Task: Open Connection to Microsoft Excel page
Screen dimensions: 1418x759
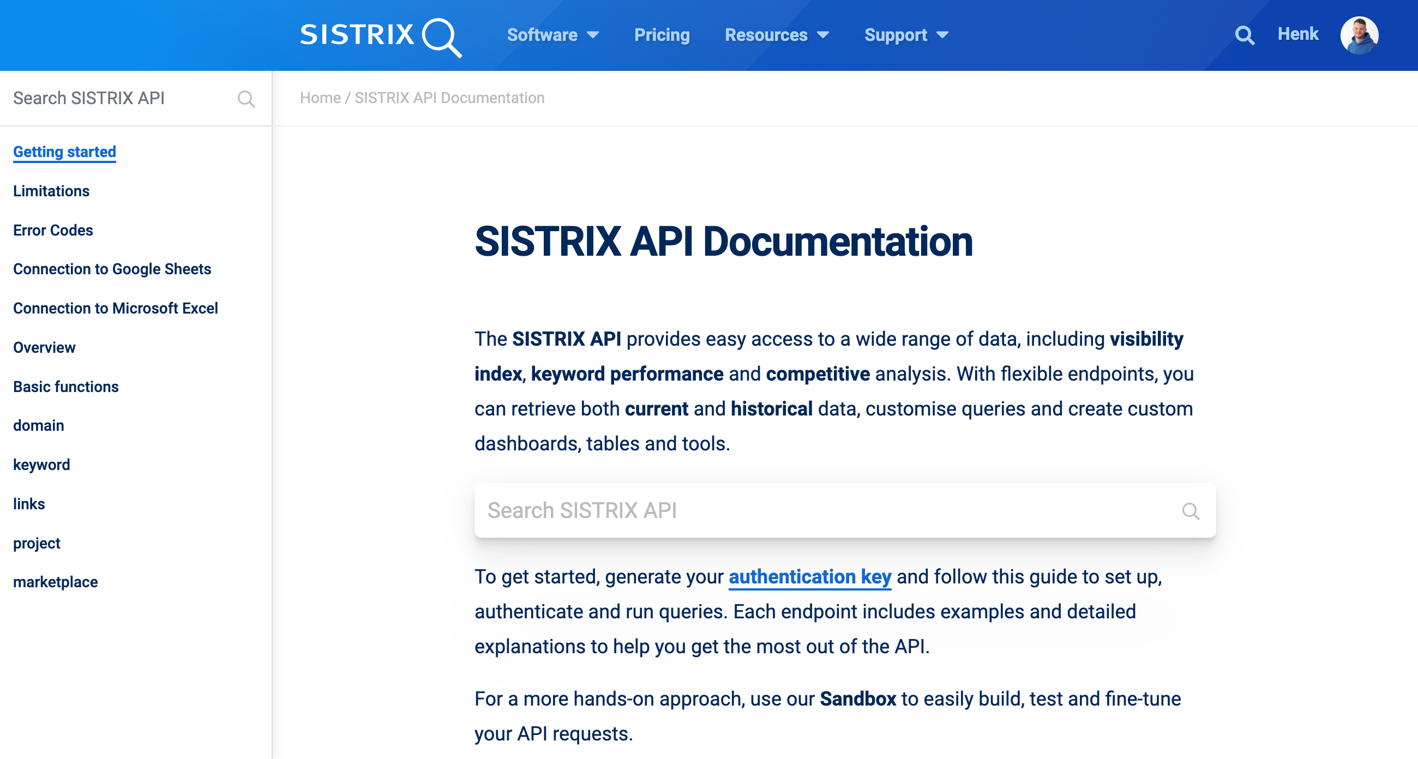Action: pos(116,308)
